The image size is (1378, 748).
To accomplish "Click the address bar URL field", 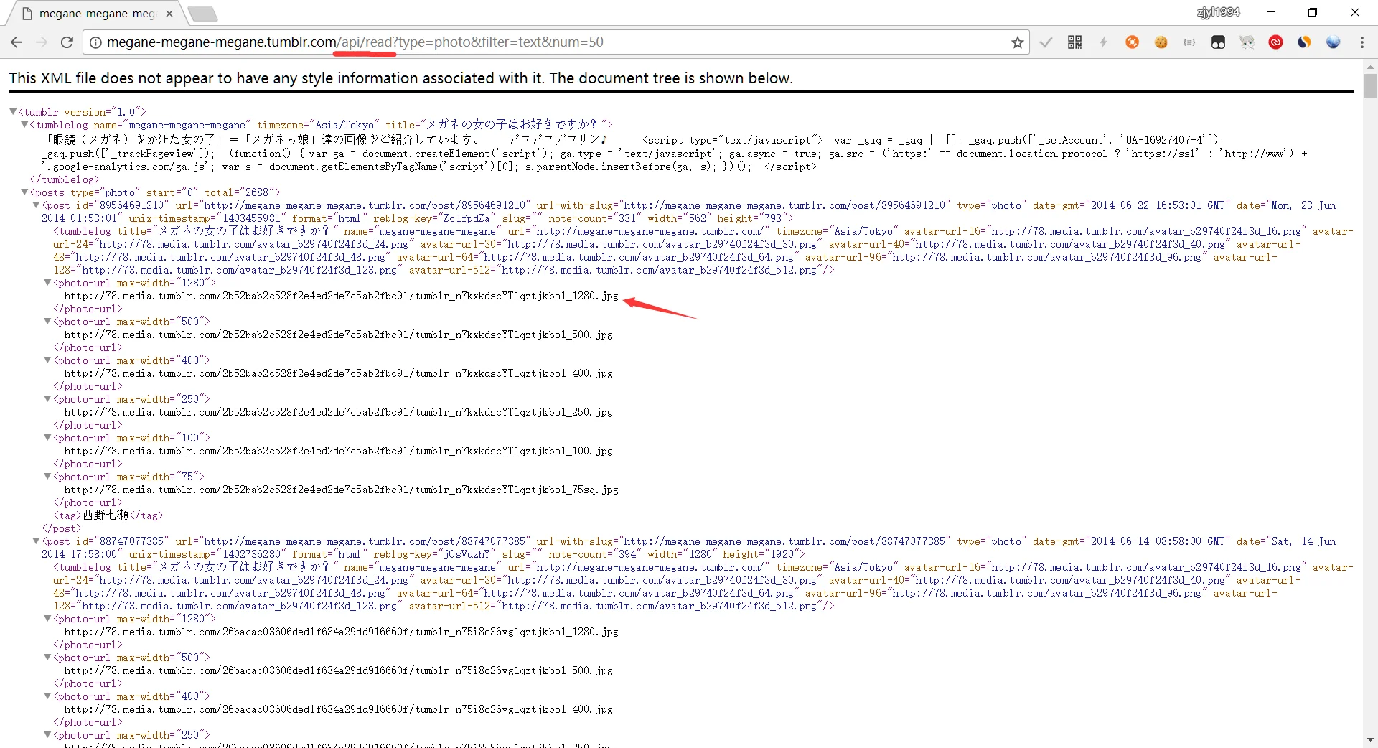I will (502, 42).
